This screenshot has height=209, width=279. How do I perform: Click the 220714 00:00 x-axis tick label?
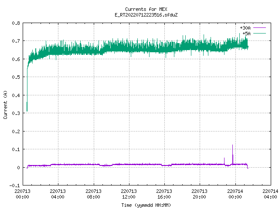(x=235, y=194)
